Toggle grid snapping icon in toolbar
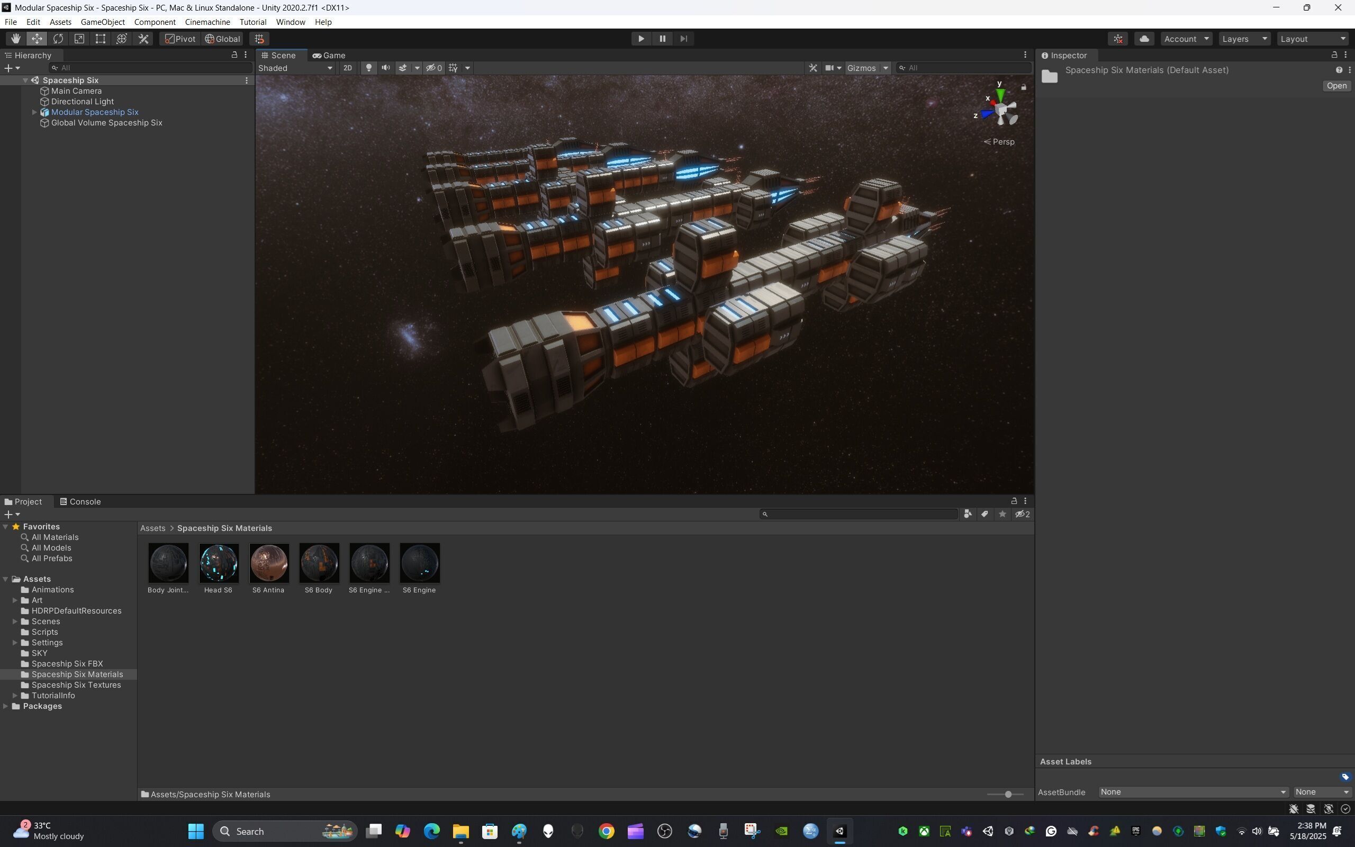This screenshot has width=1355, height=847. coord(259,39)
